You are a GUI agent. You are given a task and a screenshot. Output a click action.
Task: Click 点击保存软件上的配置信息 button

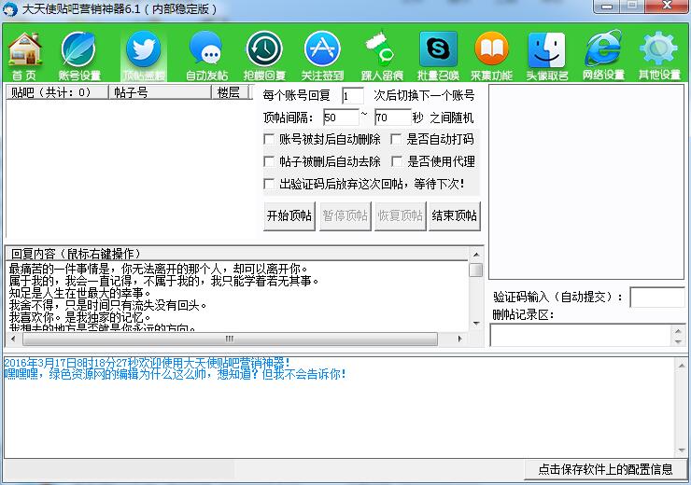605,469
